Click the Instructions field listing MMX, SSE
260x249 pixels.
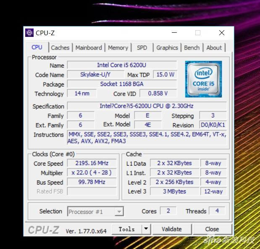pos(147,137)
